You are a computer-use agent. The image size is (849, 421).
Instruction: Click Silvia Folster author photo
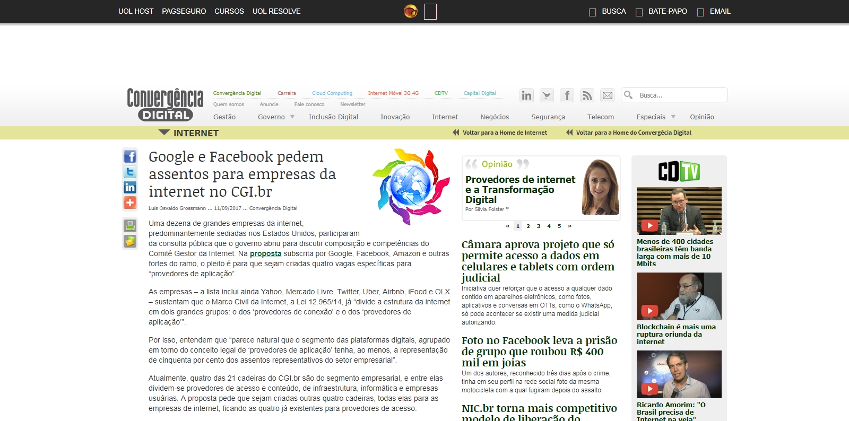[601, 187]
